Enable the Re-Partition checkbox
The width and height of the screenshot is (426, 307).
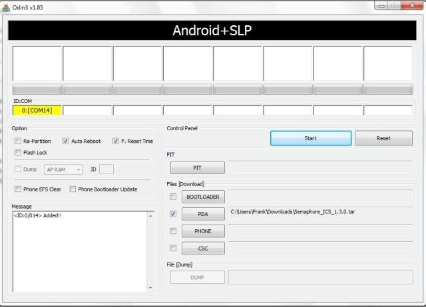pos(18,141)
